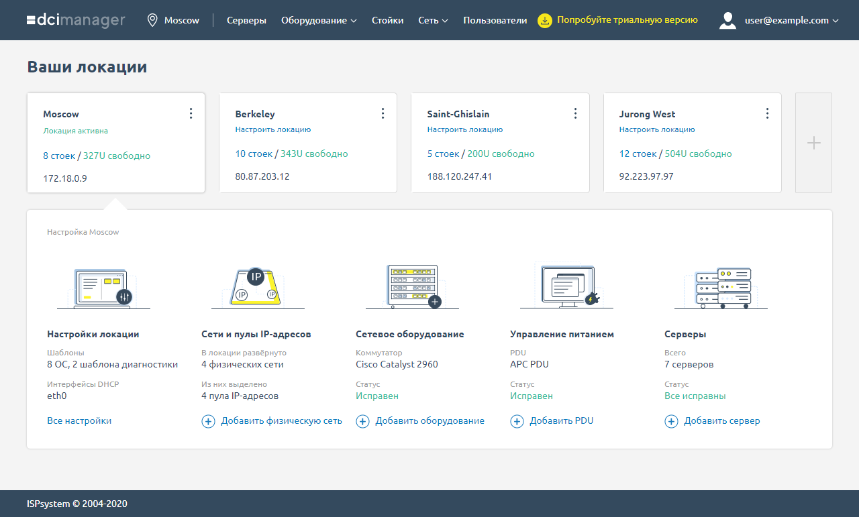859x517 pixels.
Task: Click plus icon beside Добавить физическую сеть
Action: click(208, 421)
